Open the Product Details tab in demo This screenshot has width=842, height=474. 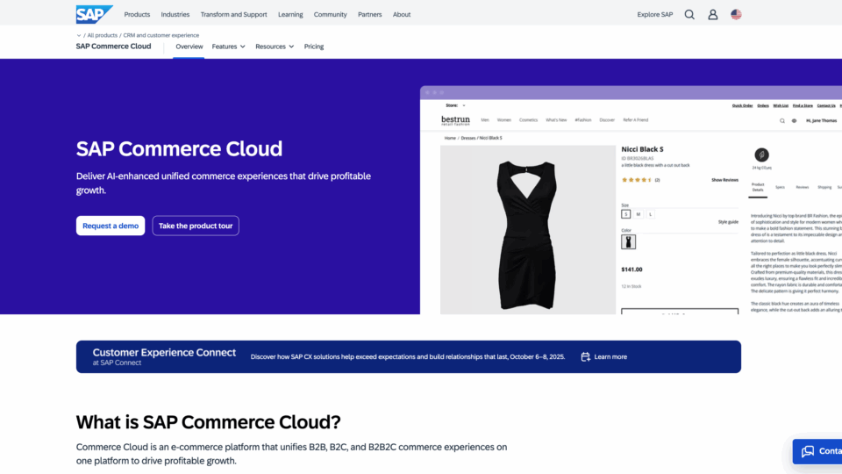[758, 187]
